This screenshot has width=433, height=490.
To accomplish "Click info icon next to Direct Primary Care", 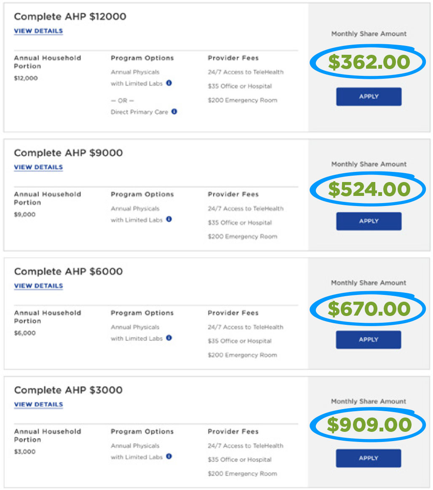I will (x=174, y=112).
